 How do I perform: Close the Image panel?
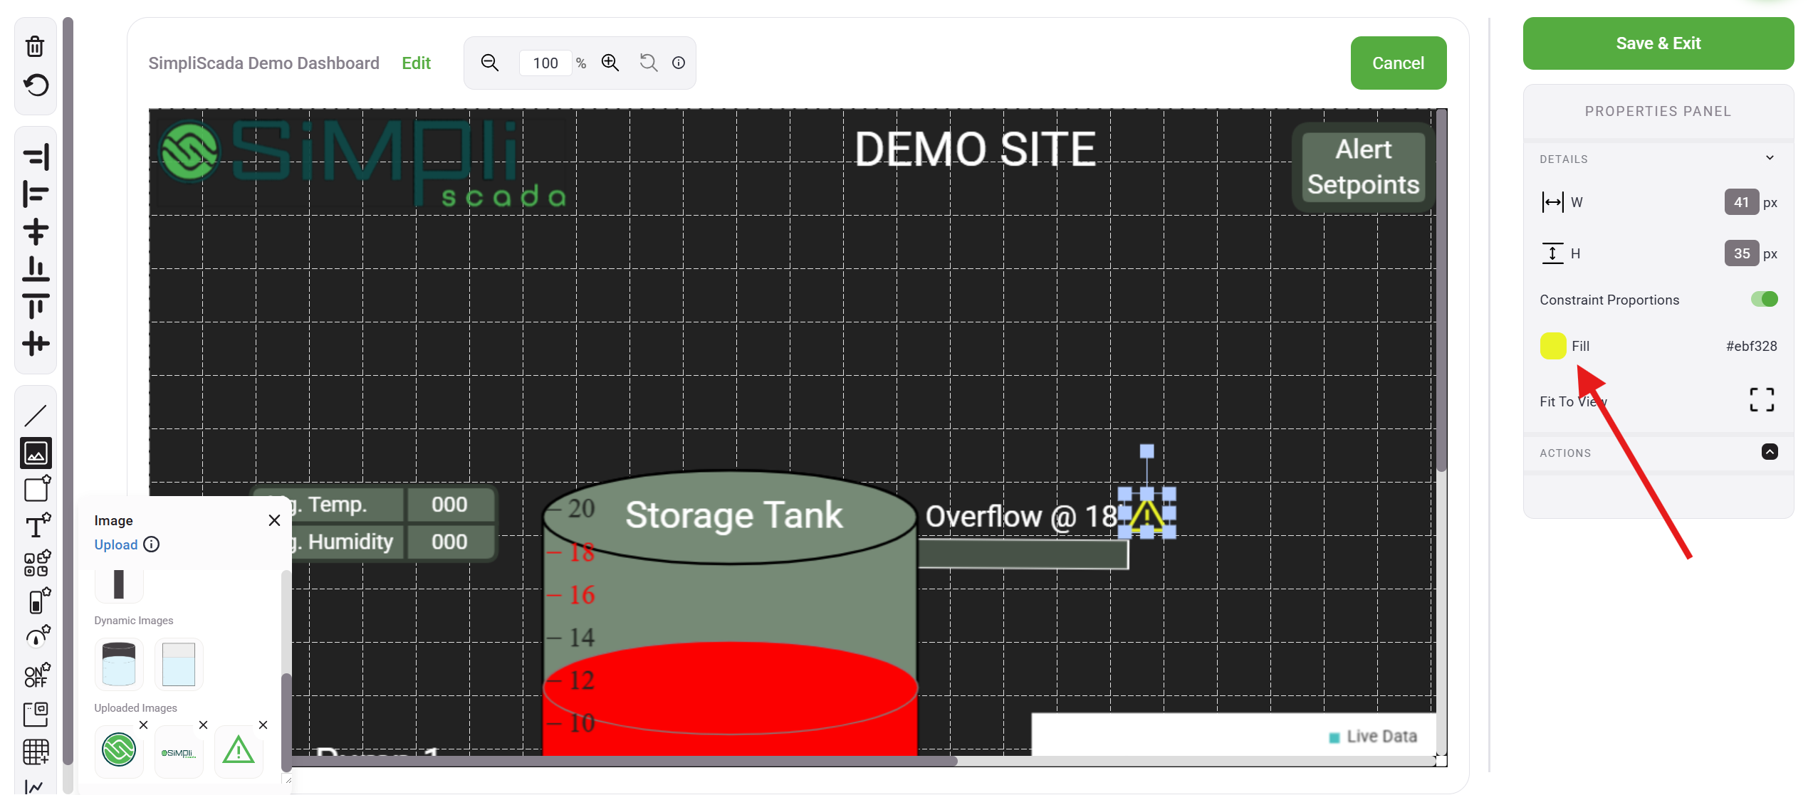pyautogui.click(x=274, y=520)
